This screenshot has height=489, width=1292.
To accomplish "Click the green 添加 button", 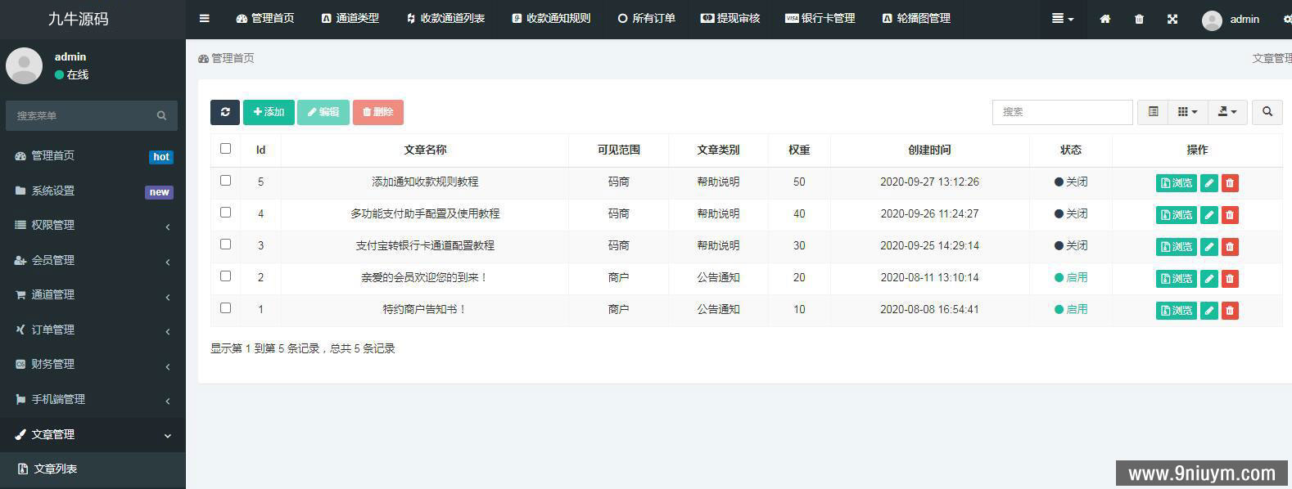I will [269, 112].
